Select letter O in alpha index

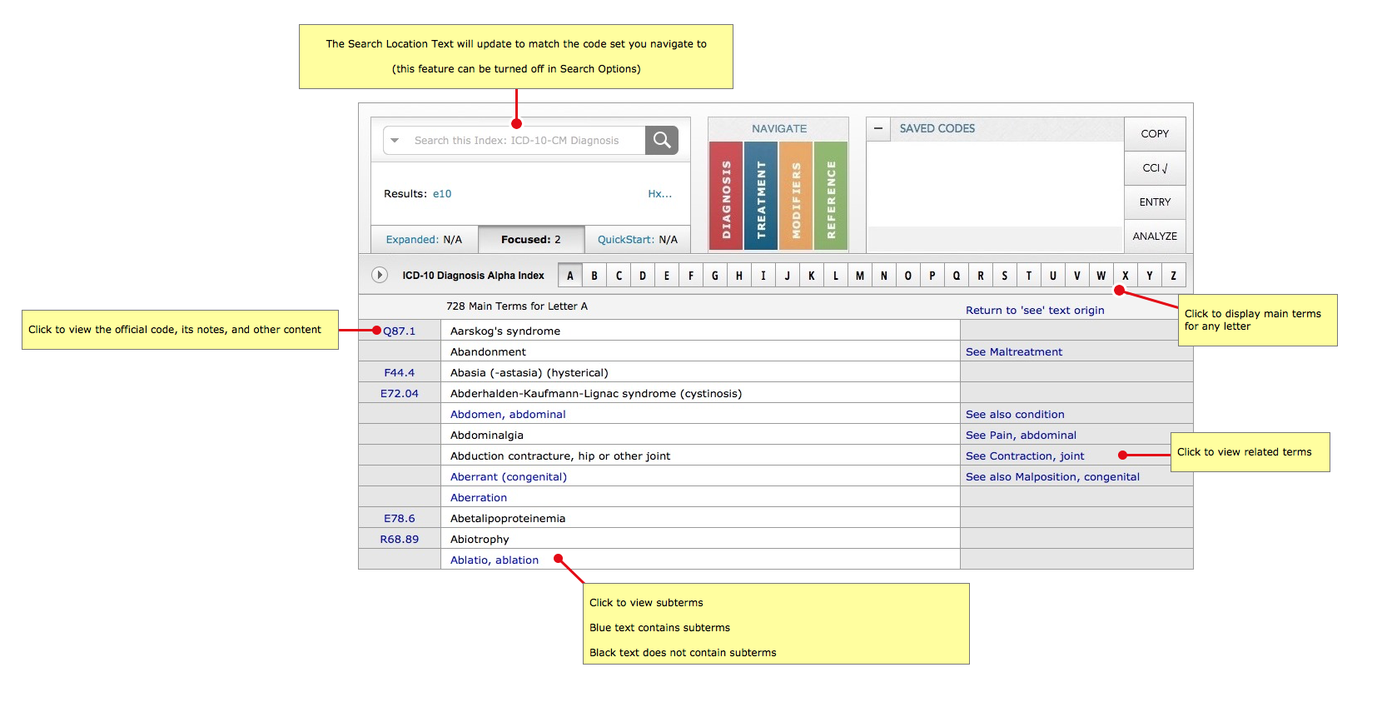click(908, 276)
